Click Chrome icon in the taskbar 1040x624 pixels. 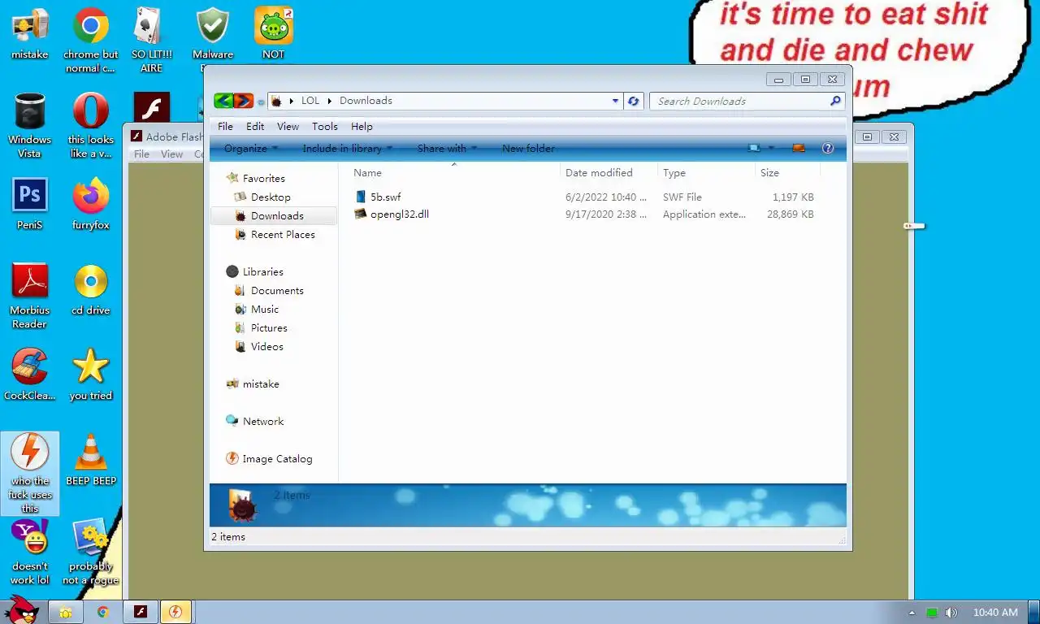tap(103, 612)
